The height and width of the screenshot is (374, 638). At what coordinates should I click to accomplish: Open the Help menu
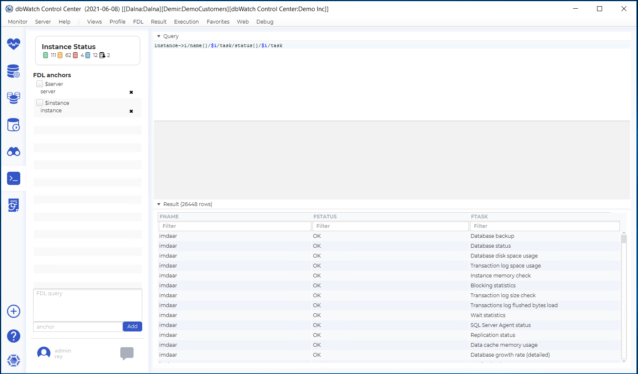[65, 22]
